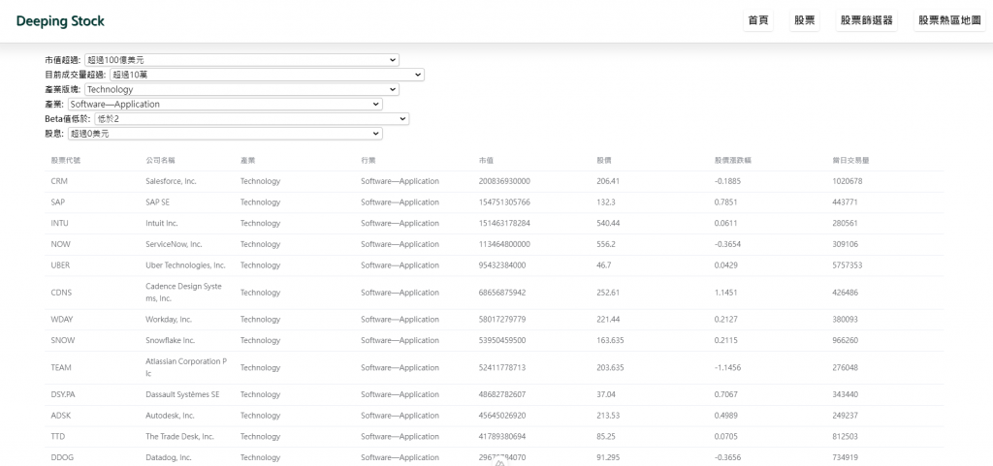Click trading volume 5757353
This screenshot has height=466, width=993.
pos(848,264)
